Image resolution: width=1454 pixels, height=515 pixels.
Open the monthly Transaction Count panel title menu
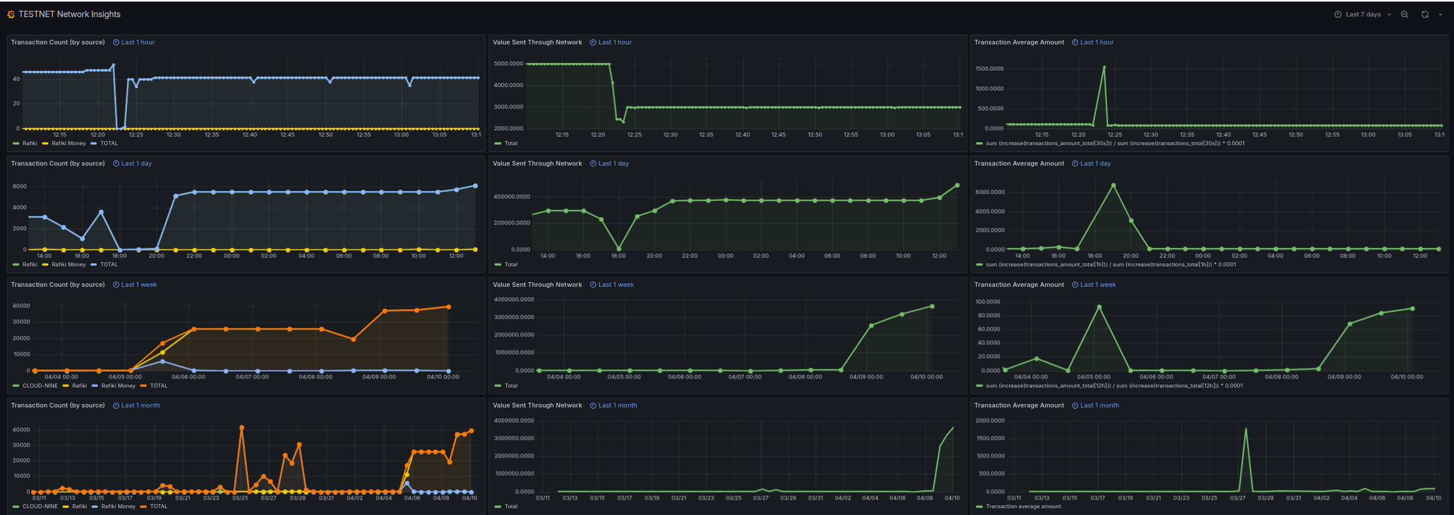[58, 405]
